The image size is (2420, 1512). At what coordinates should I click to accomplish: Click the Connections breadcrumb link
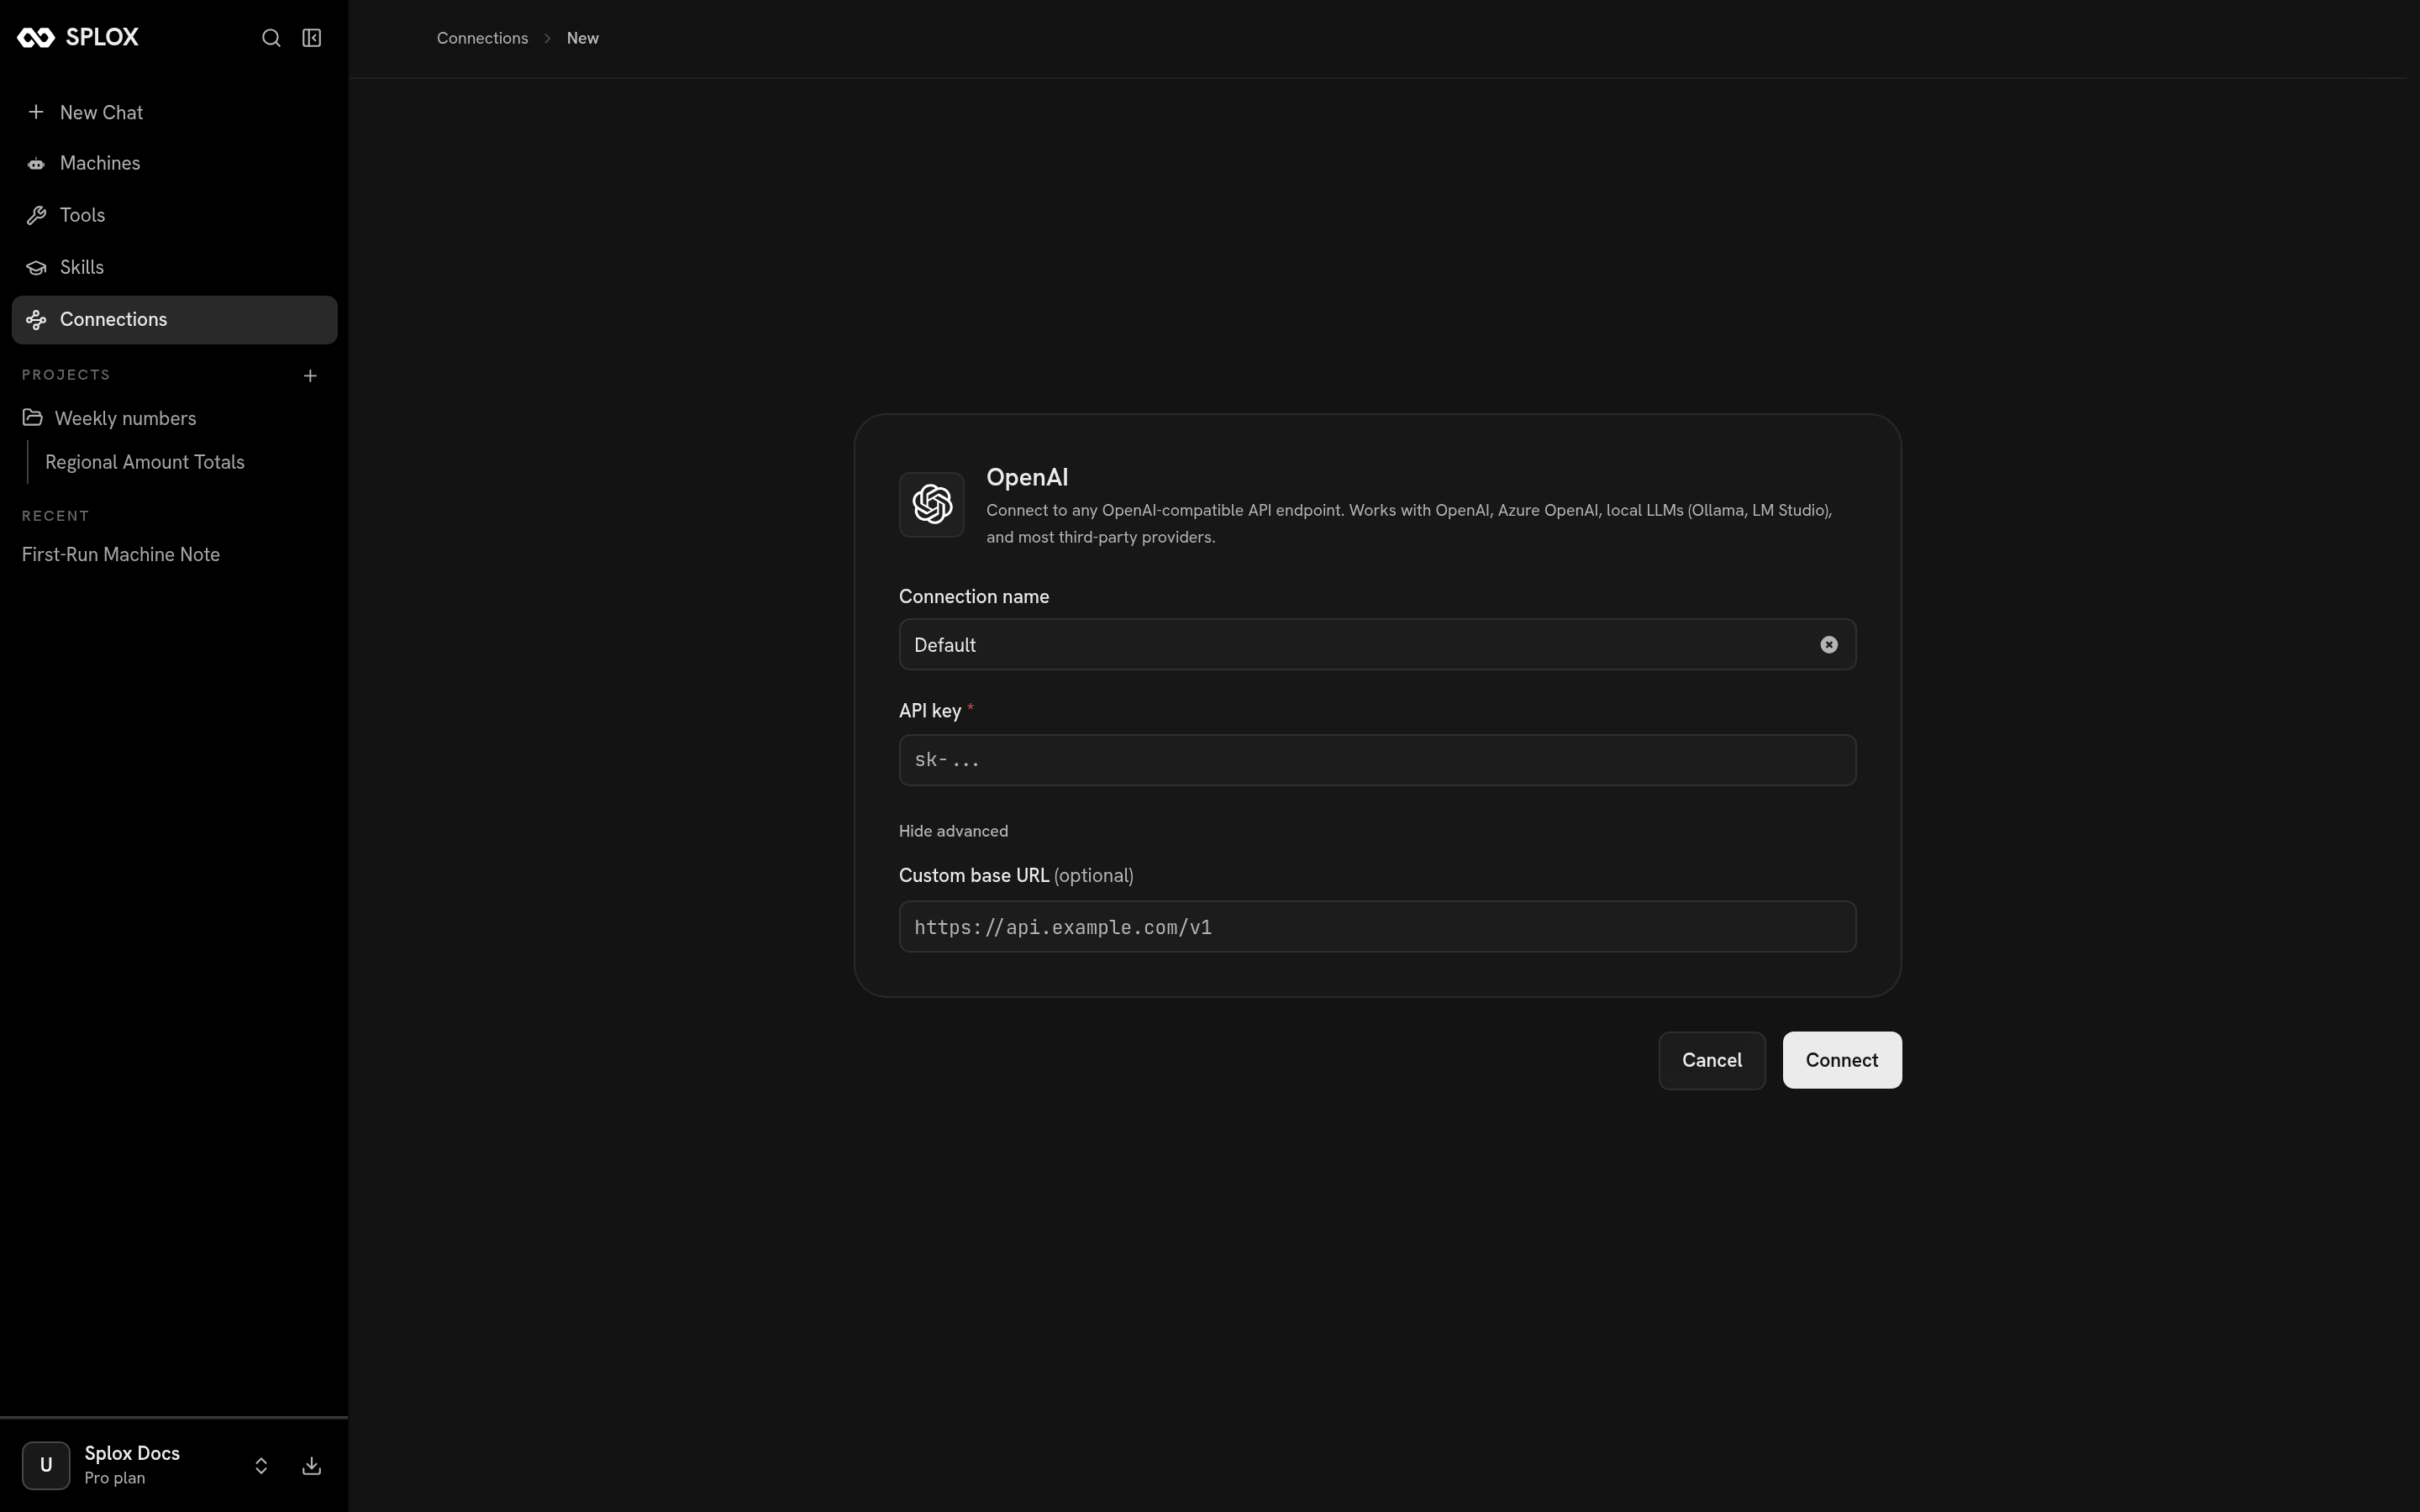482,38
